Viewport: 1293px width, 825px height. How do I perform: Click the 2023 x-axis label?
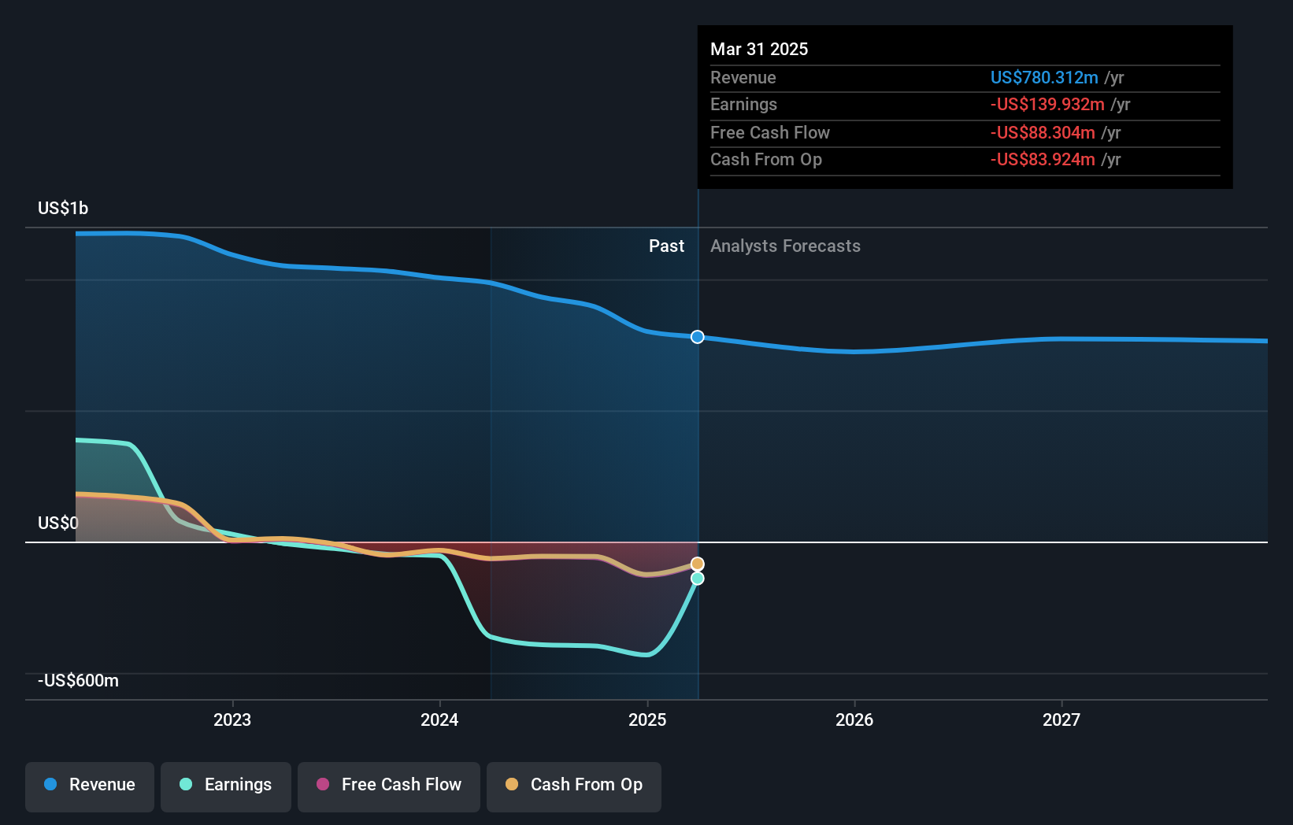[x=232, y=720]
